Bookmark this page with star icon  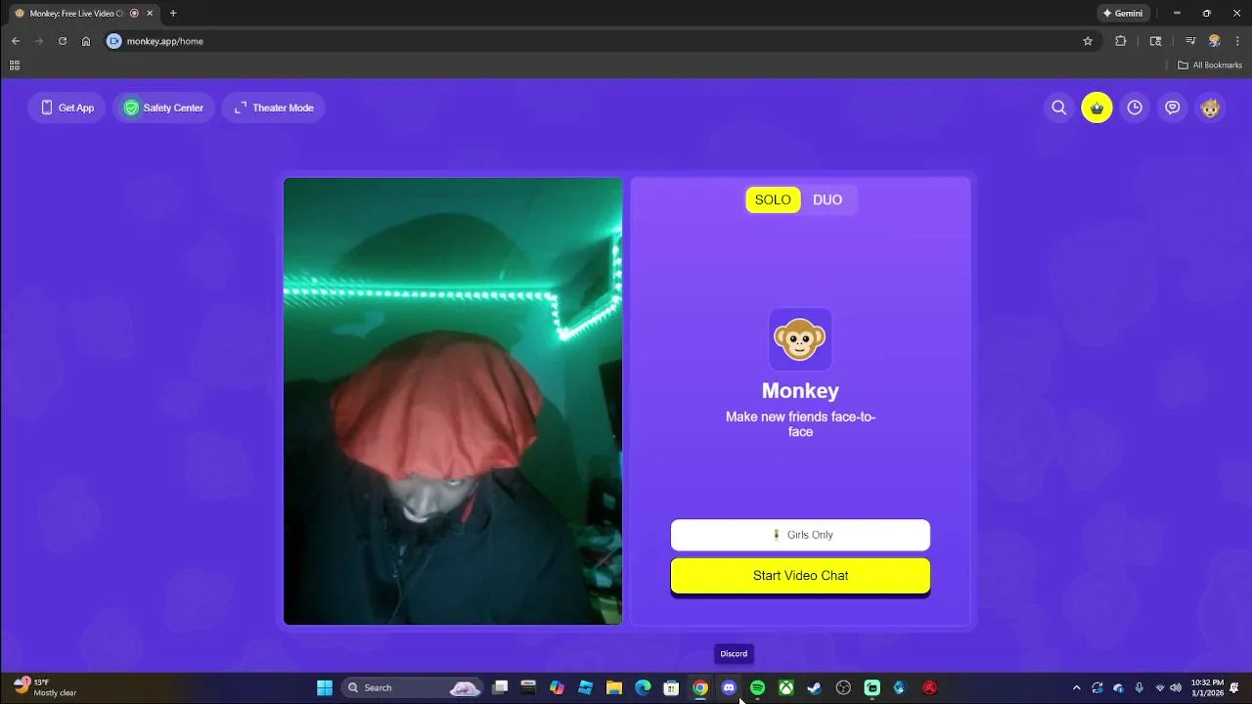tap(1088, 41)
